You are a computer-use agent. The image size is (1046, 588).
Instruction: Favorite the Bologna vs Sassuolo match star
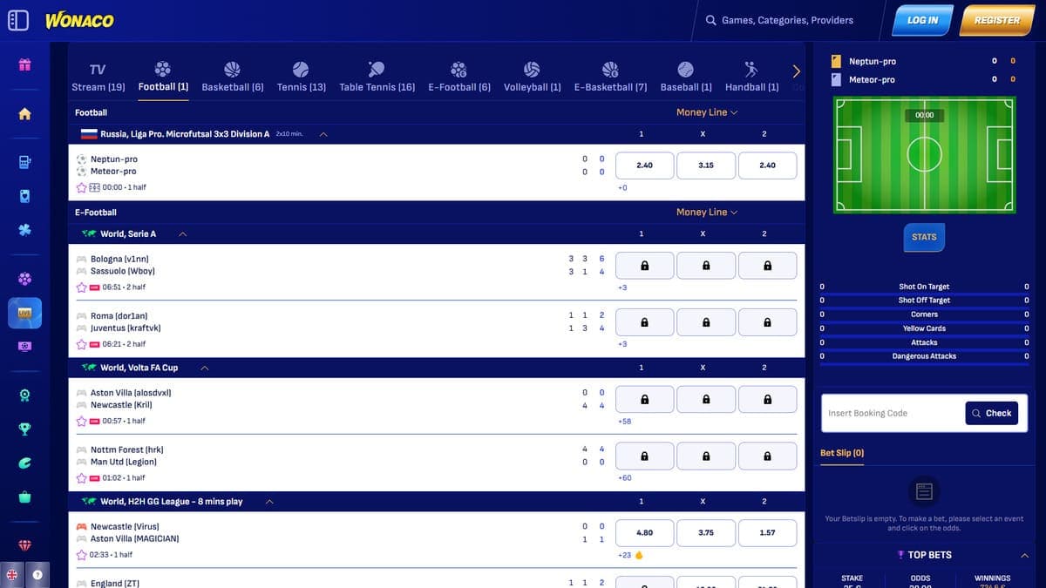point(81,287)
